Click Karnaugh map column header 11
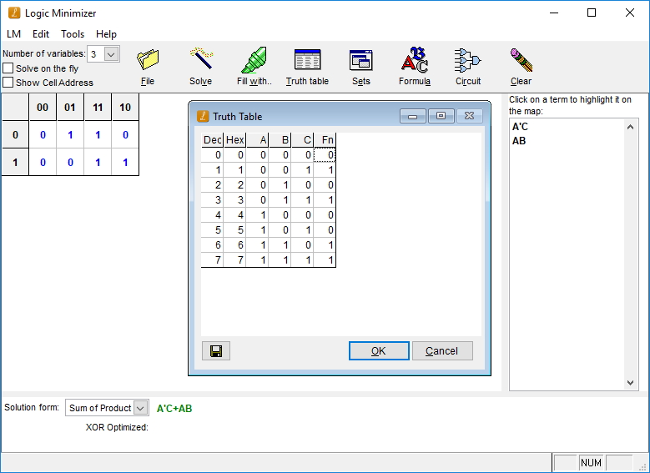Image resolution: width=650 pixels, height=473 pixels. [98, 107]
